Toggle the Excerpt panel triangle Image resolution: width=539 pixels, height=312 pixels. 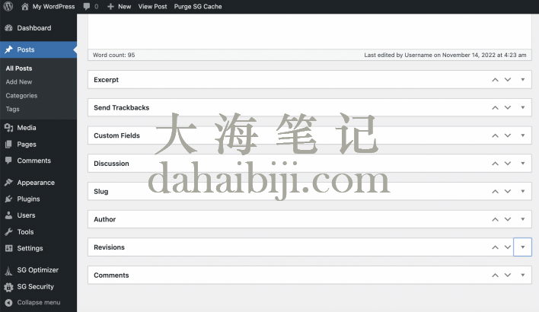[522, 80]
